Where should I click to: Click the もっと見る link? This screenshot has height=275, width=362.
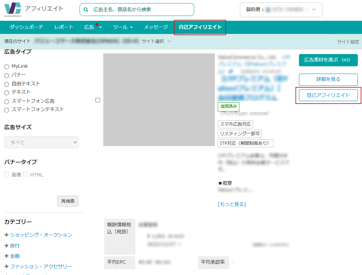coord(232,204)
